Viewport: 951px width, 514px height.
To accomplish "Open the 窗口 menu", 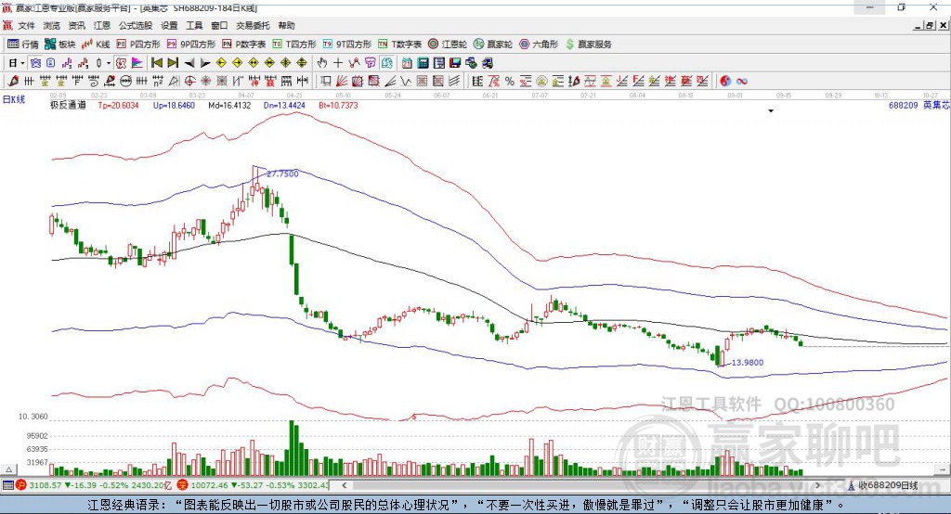I will click(x=219, y=25).
